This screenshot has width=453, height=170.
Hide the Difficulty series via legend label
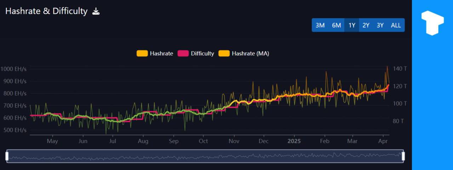pos(202,53)
